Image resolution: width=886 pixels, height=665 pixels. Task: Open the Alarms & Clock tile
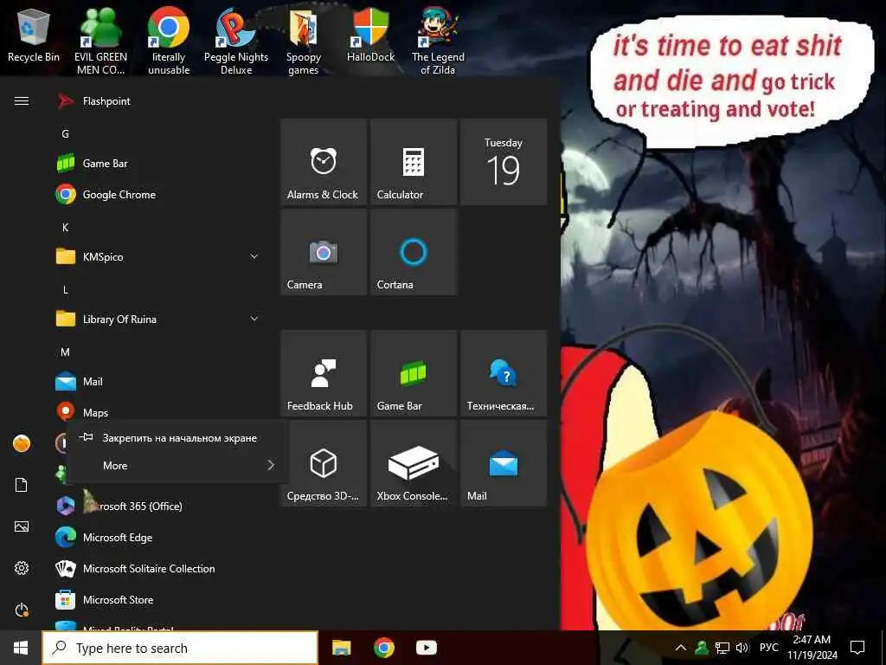[324, 162]
